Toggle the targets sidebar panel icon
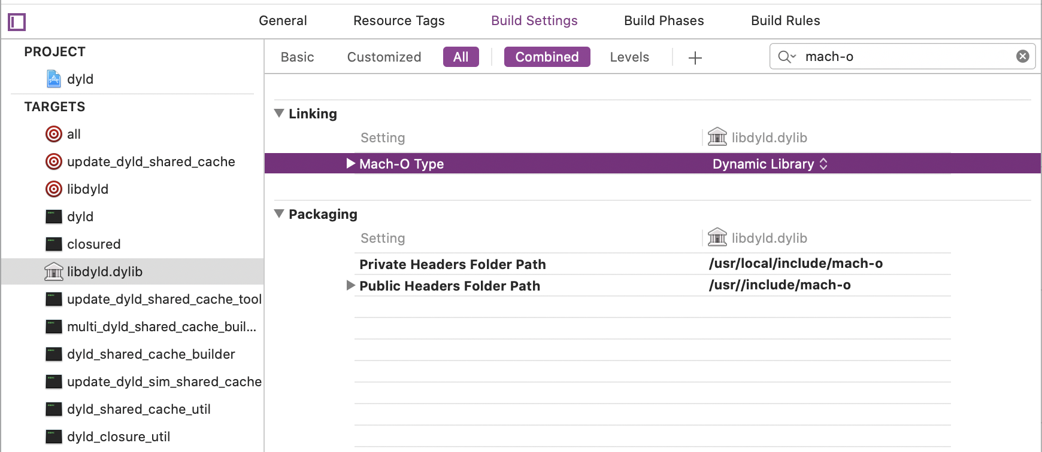Viewport: 1042px width, 452px height. 17,22
